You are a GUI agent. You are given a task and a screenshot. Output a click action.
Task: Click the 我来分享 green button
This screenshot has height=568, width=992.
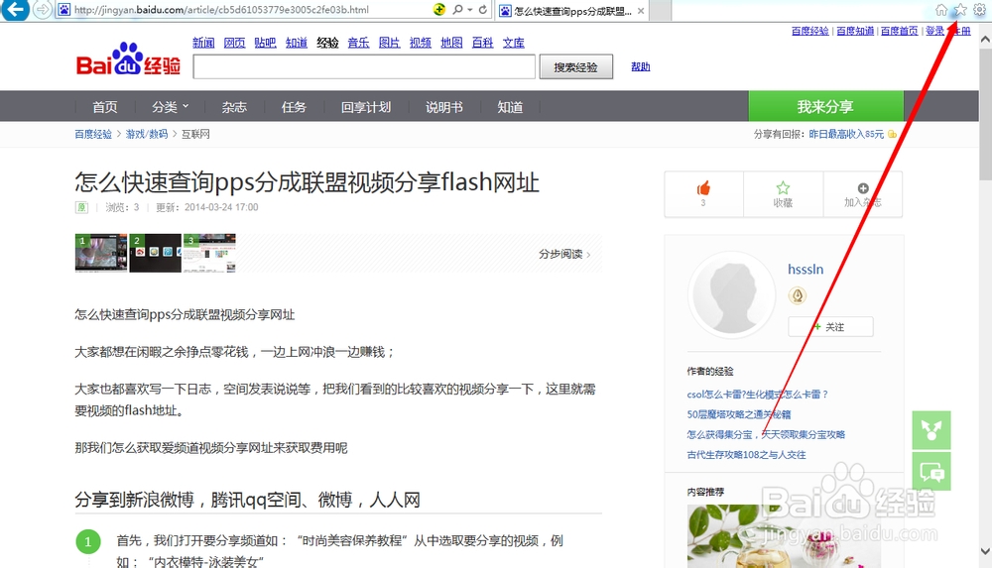[825, 106]
